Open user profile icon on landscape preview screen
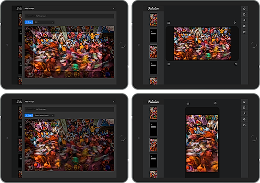The image size is (260, 183). (244, 20)
